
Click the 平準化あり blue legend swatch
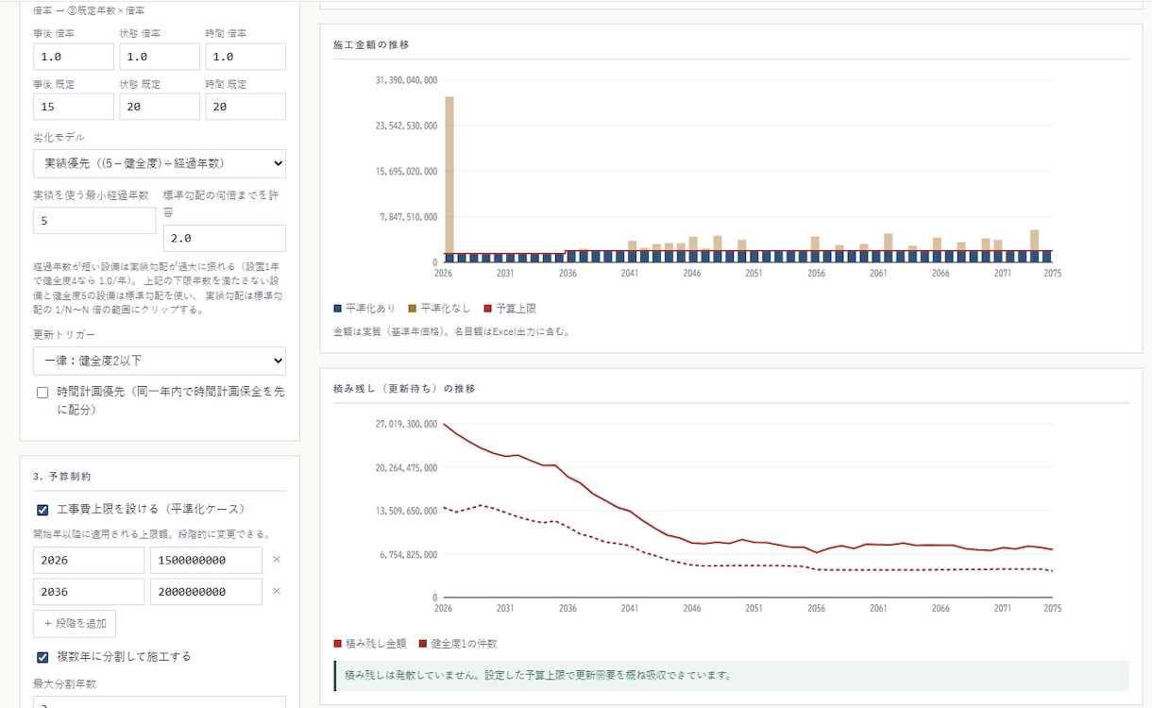coord(338,309)
